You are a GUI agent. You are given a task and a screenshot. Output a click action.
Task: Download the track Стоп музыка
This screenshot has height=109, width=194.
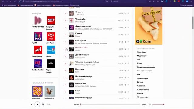(125, 42)
